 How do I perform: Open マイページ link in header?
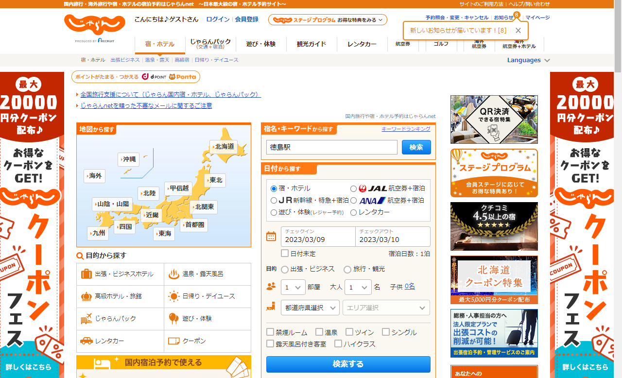point(537,17)
